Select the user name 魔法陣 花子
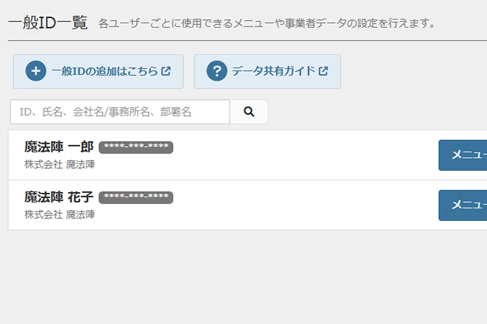This screenshot has height=324, width=487. point(59,197)
